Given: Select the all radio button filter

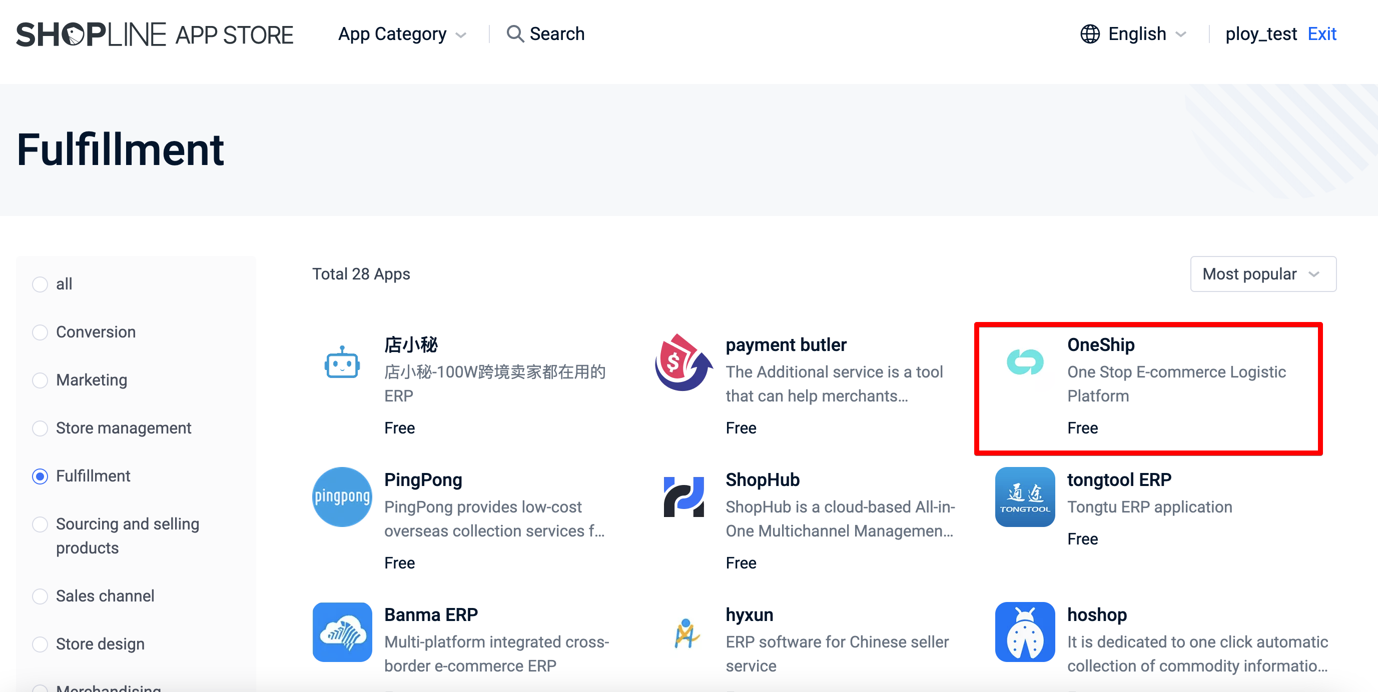Looking at the screenshot, I should pyautogui.click(x=42, y=283).
